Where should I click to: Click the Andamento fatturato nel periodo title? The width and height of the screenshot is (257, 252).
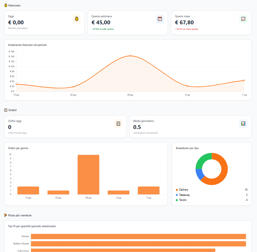(28, 45)
